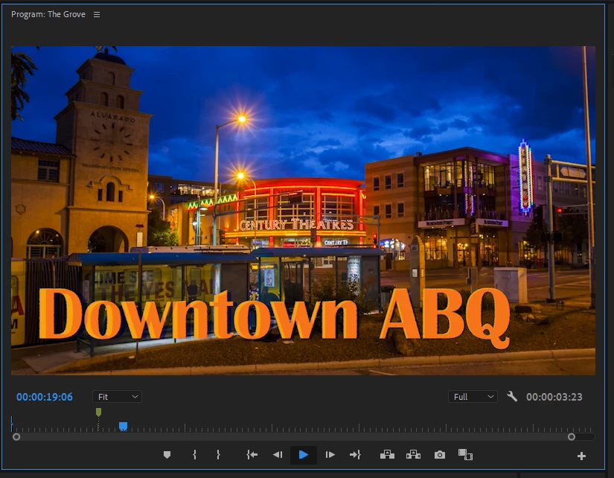This screenshot has width=614, height=478.
Task: Click the Extract button
Action: click(x=413, y=454)
